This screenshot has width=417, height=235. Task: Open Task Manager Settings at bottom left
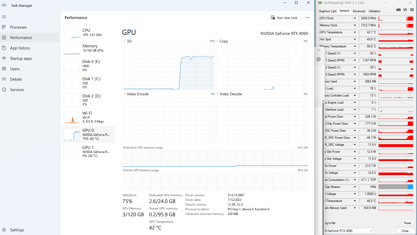[17, 230]
